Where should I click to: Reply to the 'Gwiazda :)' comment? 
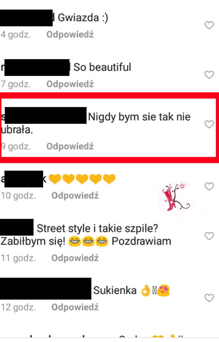point(70,35)
